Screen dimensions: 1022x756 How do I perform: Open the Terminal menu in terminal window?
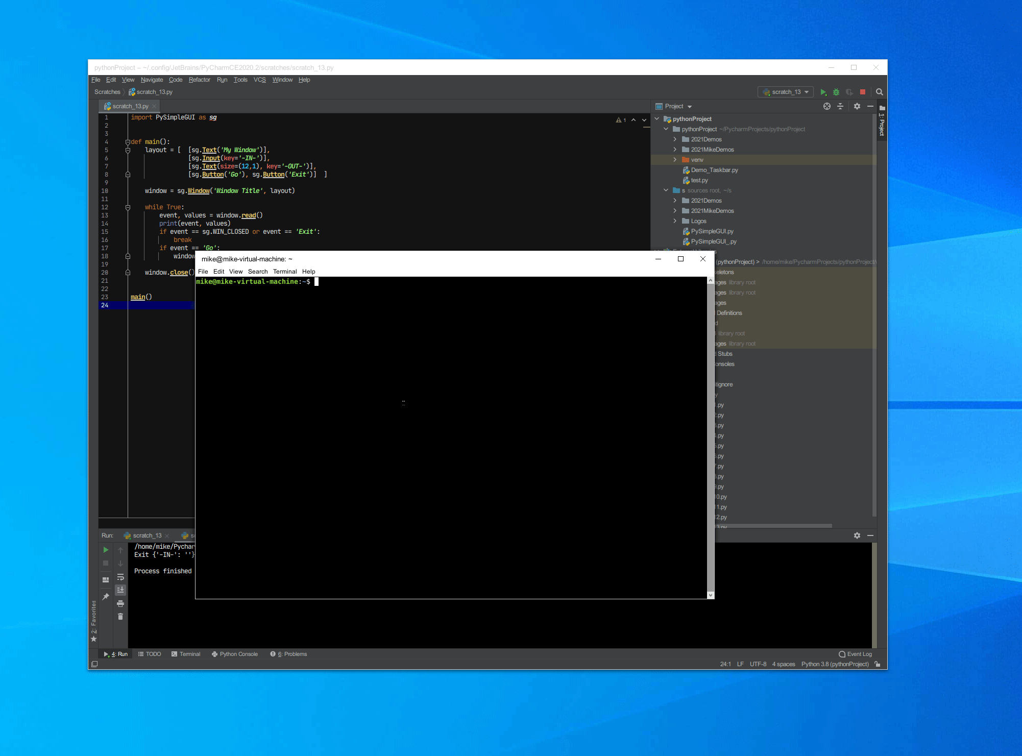(285, 272)
